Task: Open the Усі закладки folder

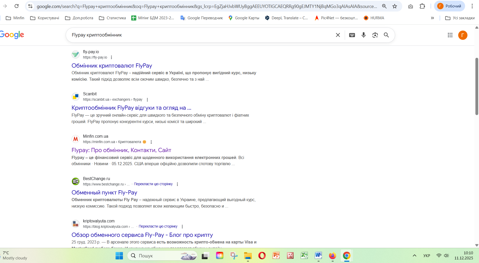Action: pyautogui.click(x=460, y=18)
